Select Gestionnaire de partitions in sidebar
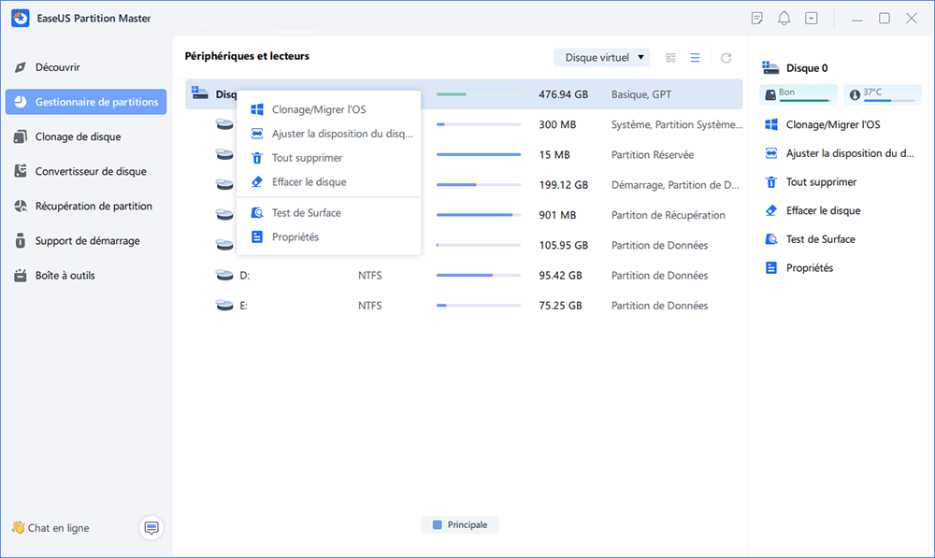Viewport: 935px width, 558px height. [86, 102]
